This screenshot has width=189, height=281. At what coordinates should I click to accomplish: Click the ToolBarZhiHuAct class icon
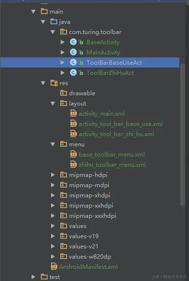[x=73, y=73]
